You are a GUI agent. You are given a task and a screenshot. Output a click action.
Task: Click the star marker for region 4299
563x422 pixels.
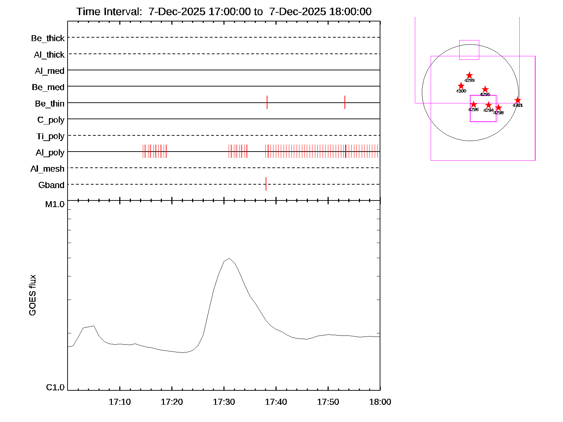tap(469, 76)
